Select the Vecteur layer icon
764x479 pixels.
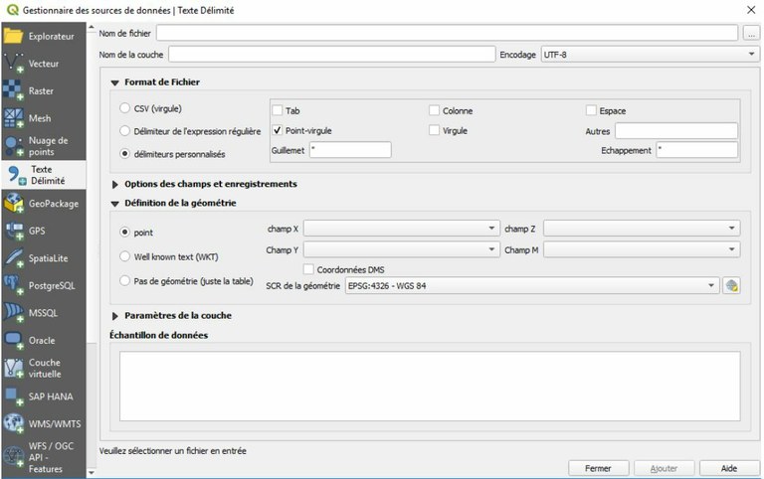click(14, 64)
